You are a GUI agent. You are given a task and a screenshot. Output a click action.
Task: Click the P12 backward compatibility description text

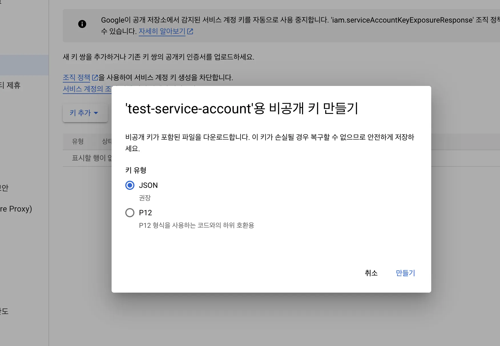197,225
